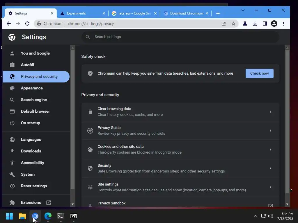Click the share page icon in address bar
Image resolution: width=298 pixels, height=223 pixels.
click(x=224, y=24)
